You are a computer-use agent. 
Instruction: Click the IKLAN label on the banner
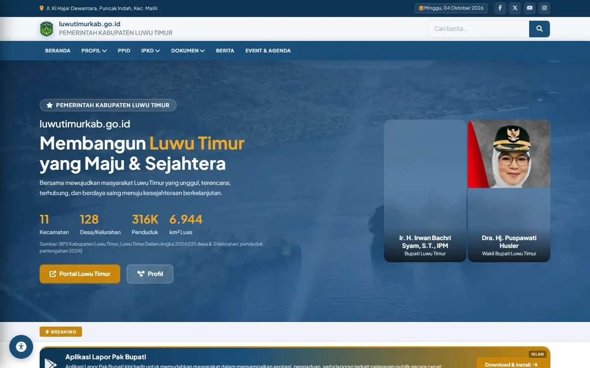(x=537, y=354)
